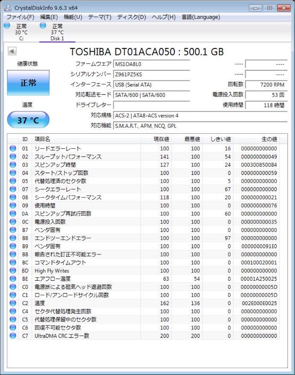Click the CrystalDiskInfo title bar app icon
Viewport: 295px width, 375px height.
8,8
